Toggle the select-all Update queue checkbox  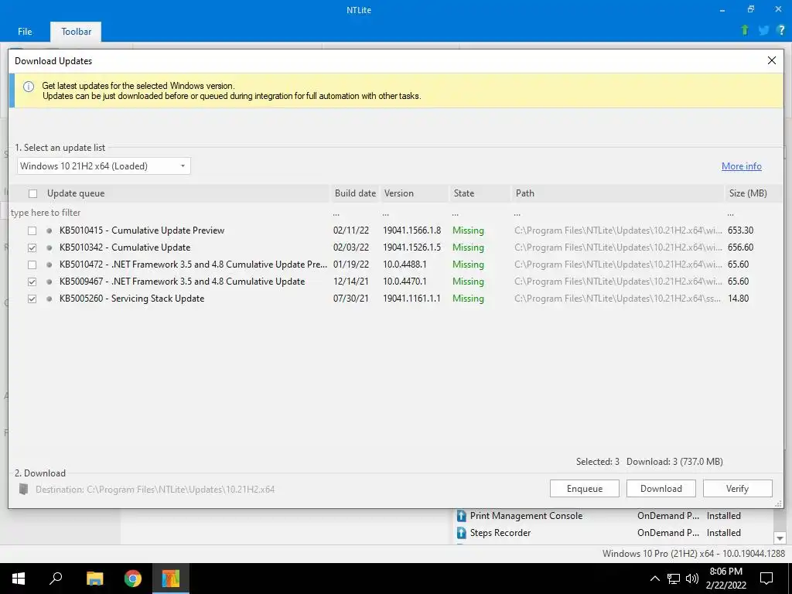(x=32, y=193)
